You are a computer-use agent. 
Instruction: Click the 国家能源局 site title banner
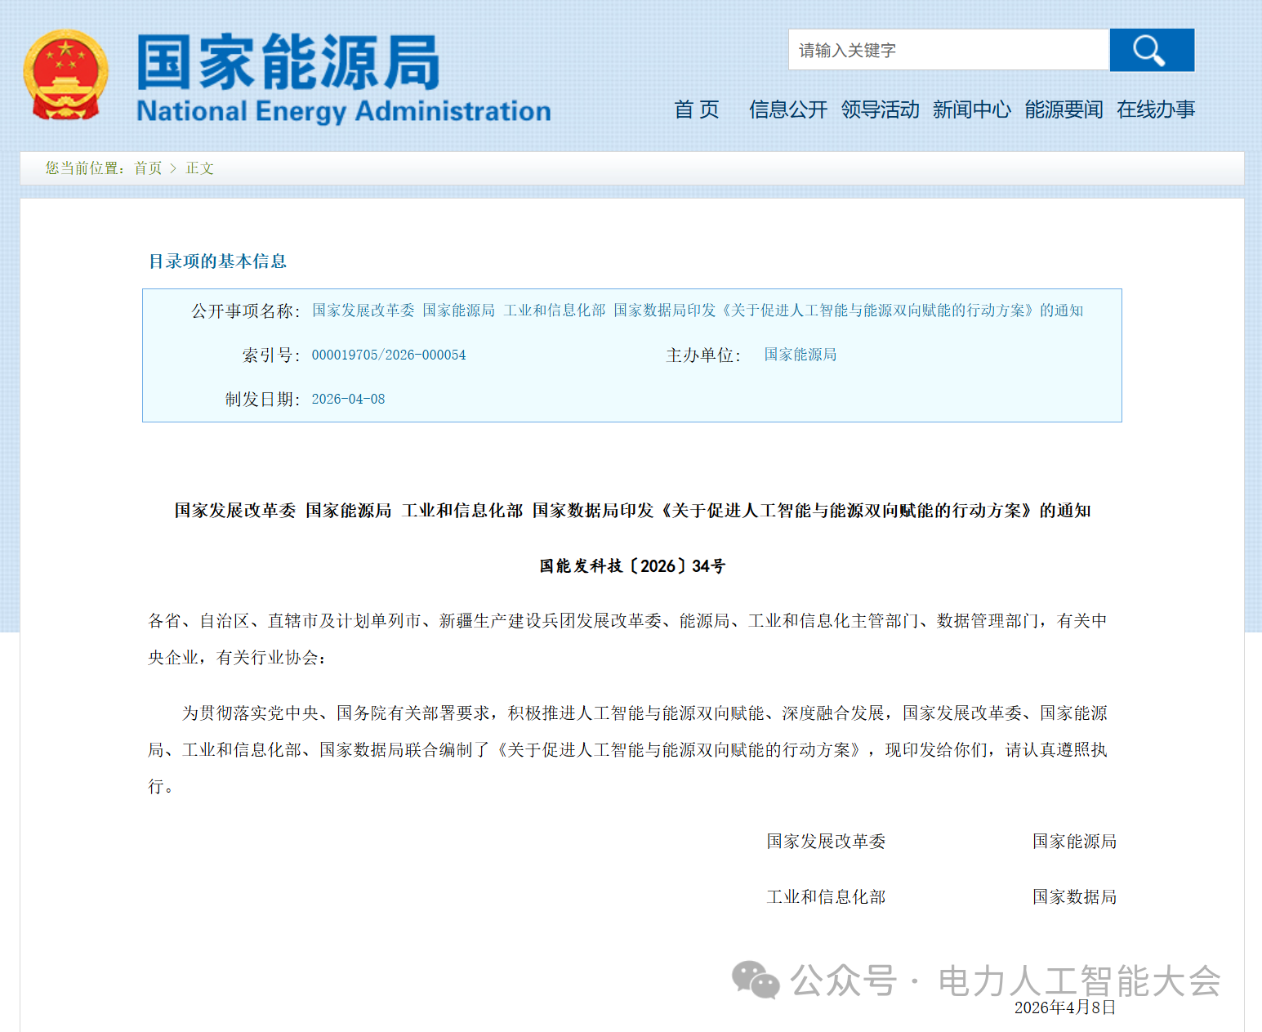pos(288,62)
